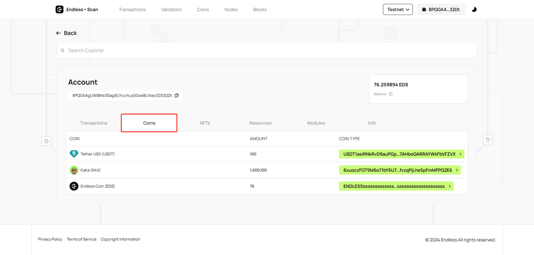Open the ENDLESS coin type link
Screen dimensions: 534x255
396,186
